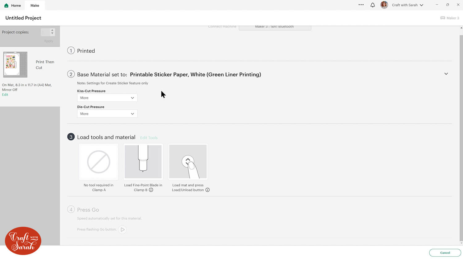
Task: Click the Printable Sticker Paper material name
Action: point(195,75)
